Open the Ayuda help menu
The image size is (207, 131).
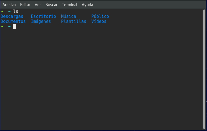[87, 5]
